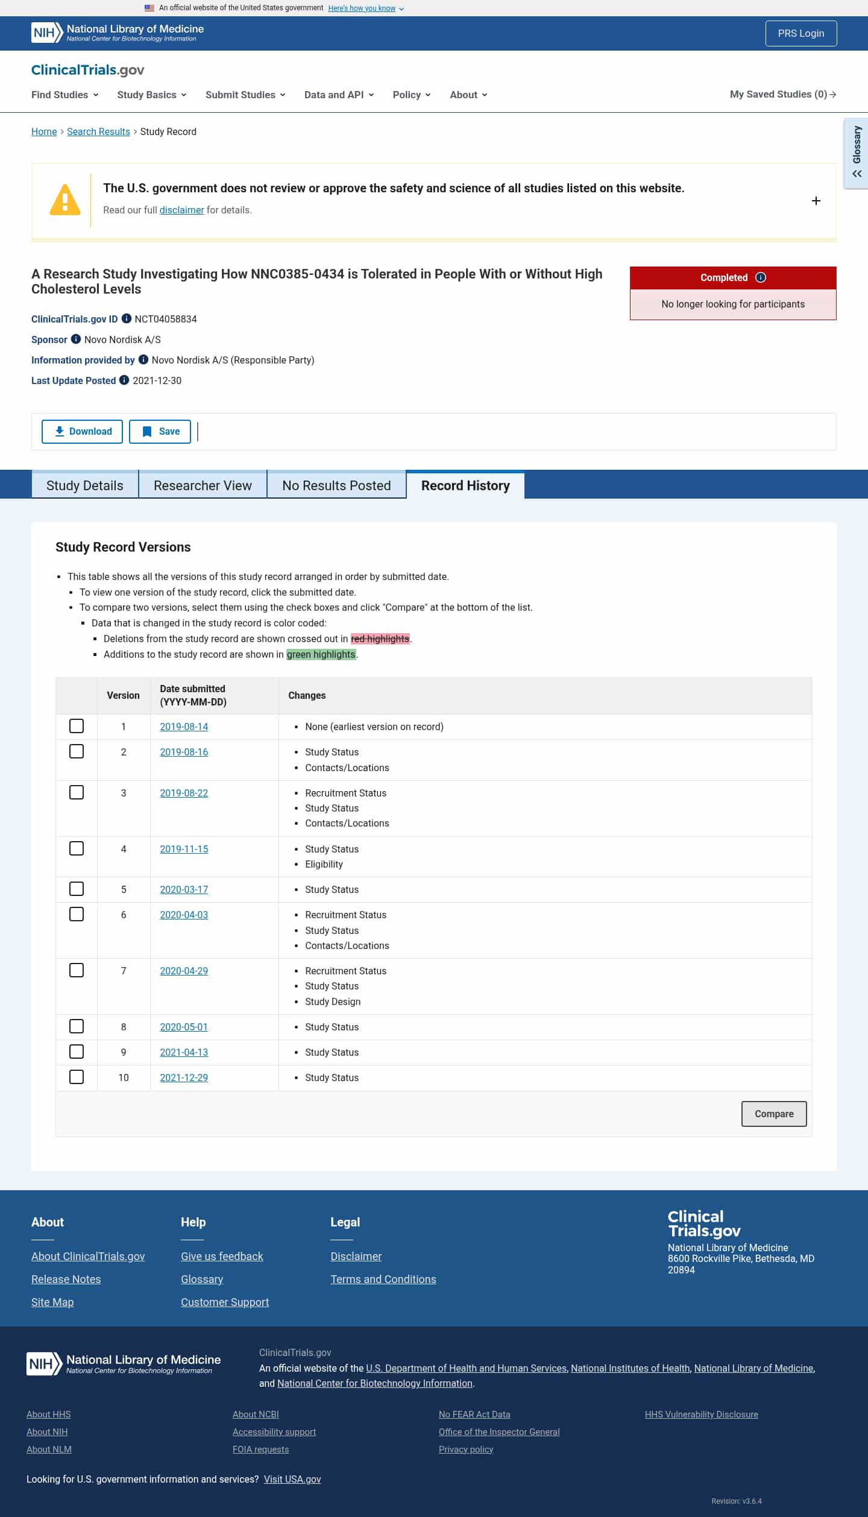Screen dimensions: 868x1517
Task: Check the box for version 1
Action: point(77,726)
